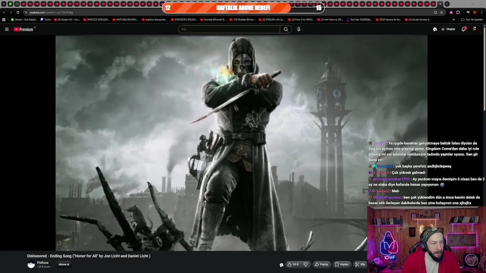Image resolution: width=486 pixels, height=273 pixels.
Task: Click the youtube.com address bar URL
Action: pyautogui.click(x=51, y=12)
